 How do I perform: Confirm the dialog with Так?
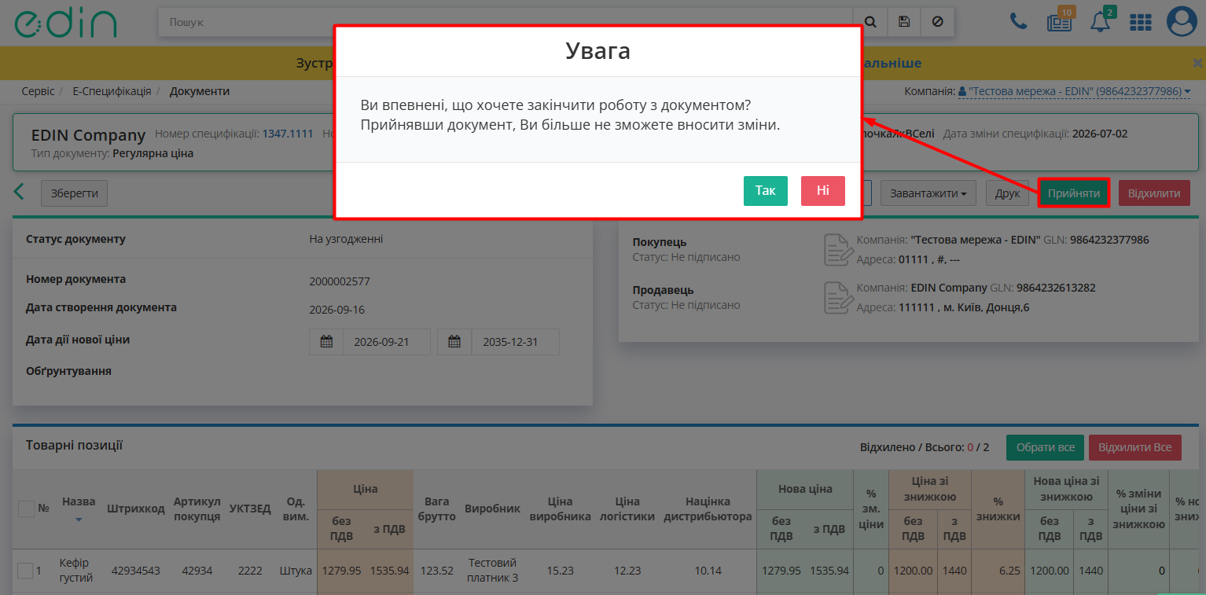point(766,191)
